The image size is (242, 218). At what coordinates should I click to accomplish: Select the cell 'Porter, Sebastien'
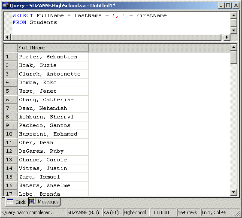click(x=53, y=57)
